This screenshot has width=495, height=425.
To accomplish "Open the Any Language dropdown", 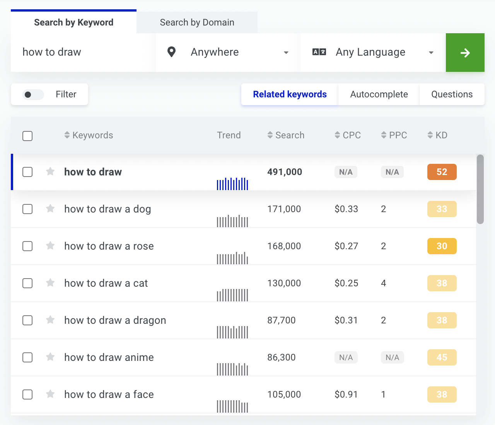I will [x=373, y=53].
